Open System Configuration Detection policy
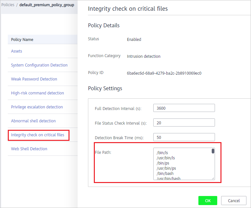 click(39, 65)
